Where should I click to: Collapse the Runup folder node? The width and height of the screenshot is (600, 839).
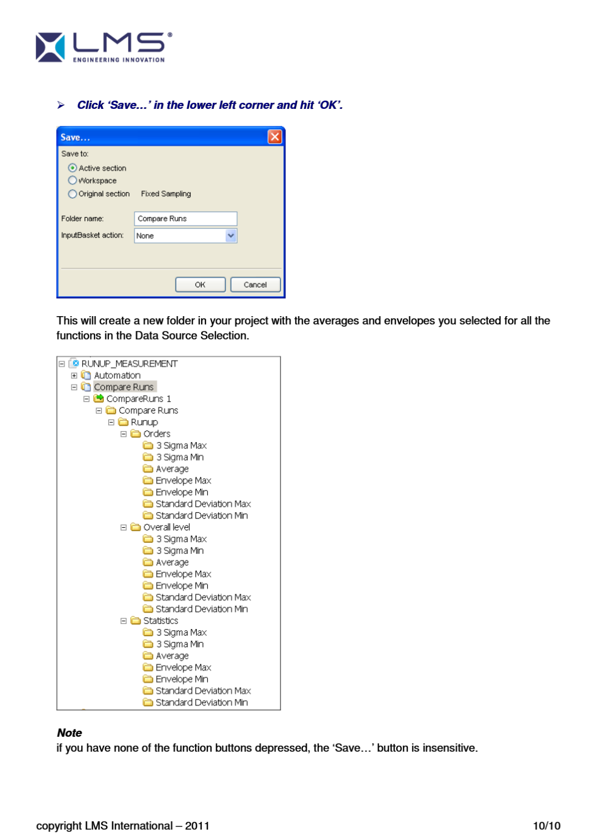click(x=111, y=422)
